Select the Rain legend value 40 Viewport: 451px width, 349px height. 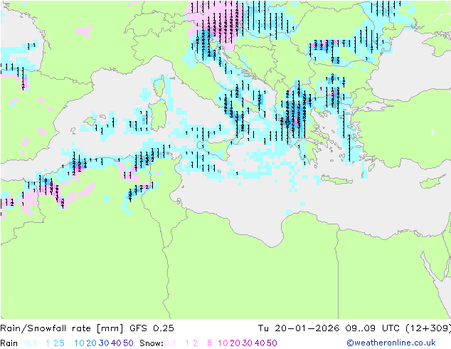pyautogui.click(x=116, y=343)
